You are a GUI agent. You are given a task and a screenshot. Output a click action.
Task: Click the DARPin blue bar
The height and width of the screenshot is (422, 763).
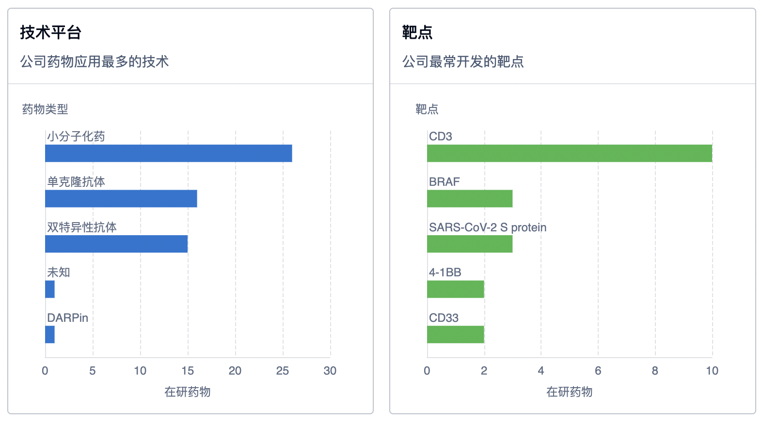point(50,334)
